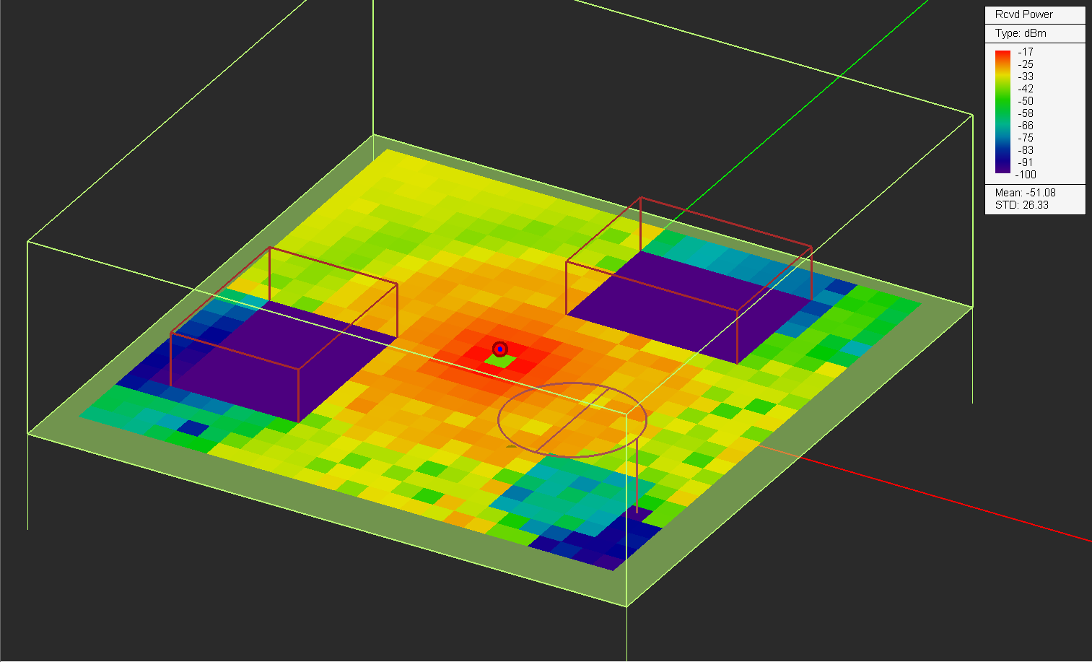Click the Rcvd Power legend title
Viewport: 1092px width, 662px height.
[x=1023, y=14]
